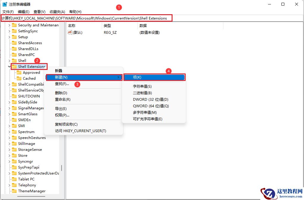The image size is (304, 200).
Task: Open the 收藏夹(A) menu
Action: pos(57,12)
